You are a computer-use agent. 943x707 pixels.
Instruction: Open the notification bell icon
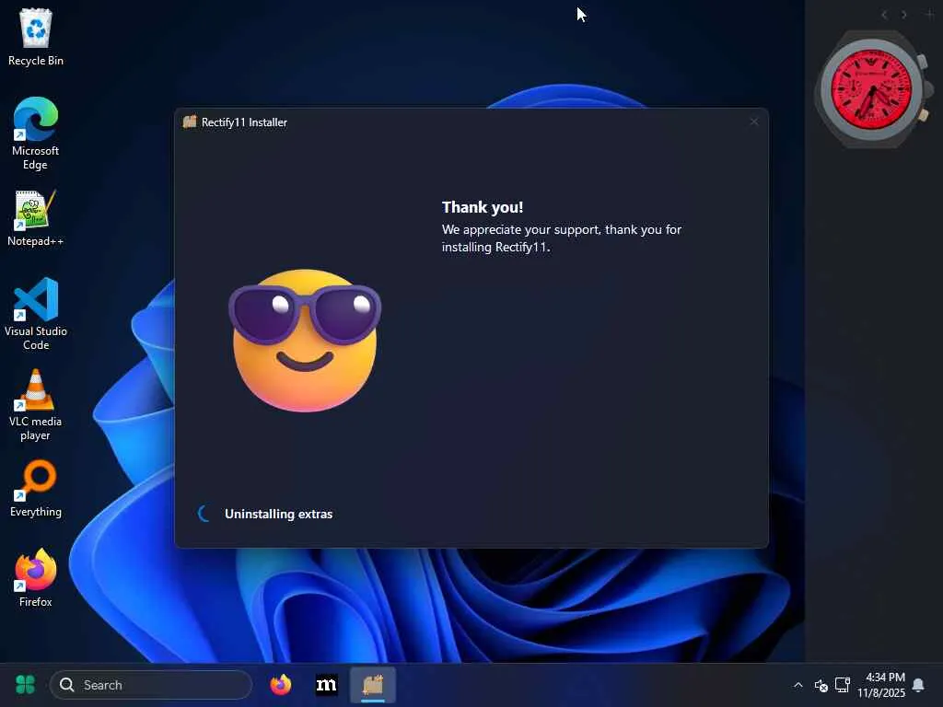tap(918, 685)
